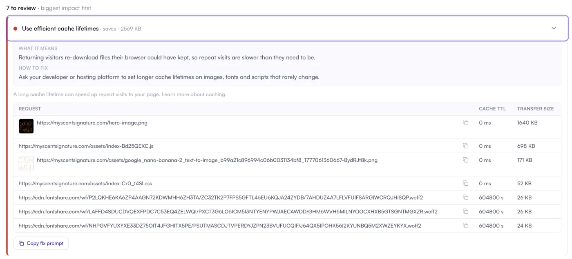Click the WHAT IT MEANS label

pyautogui.click(x=38, y=48)
